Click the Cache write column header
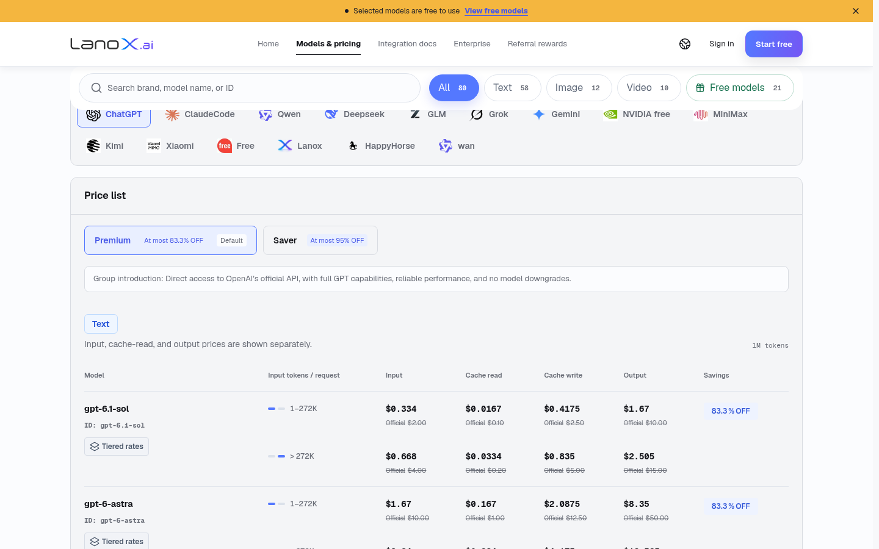 (x=563, y=375)
